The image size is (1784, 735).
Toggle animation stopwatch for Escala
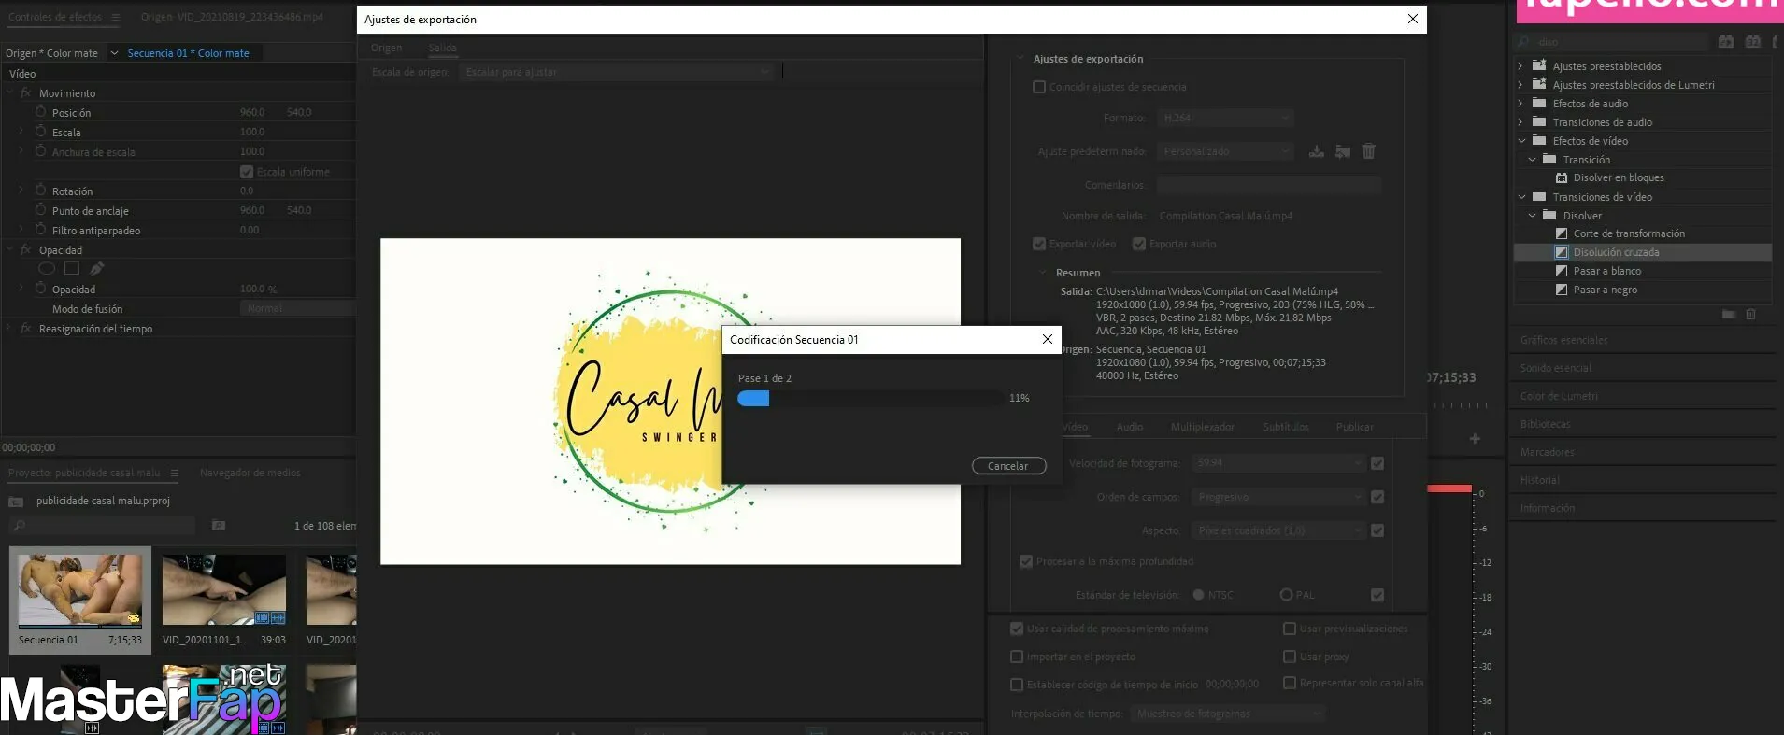coord(40,131)
